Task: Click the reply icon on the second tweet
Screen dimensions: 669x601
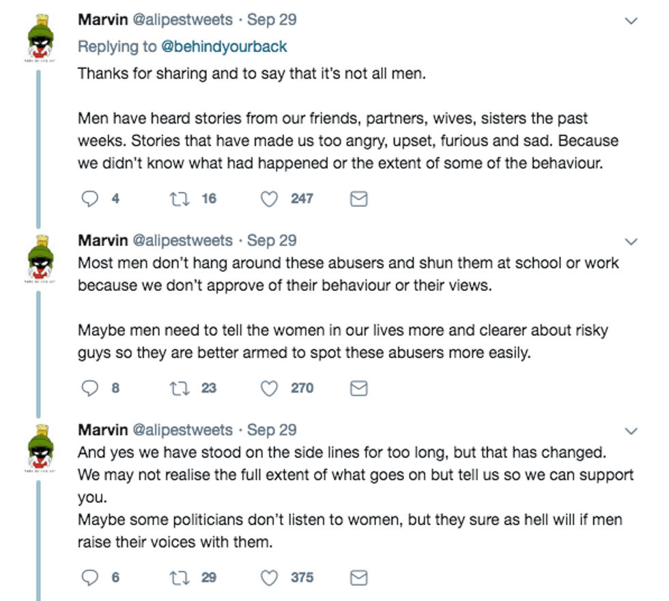Action: click(x=89, y=388)
